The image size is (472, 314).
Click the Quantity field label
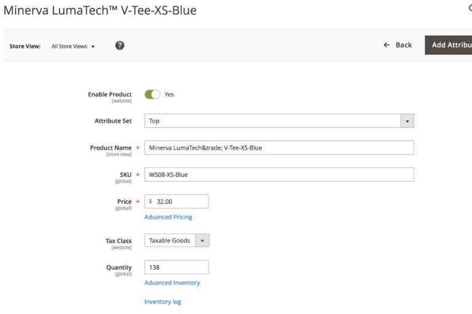tap(119, 267)
